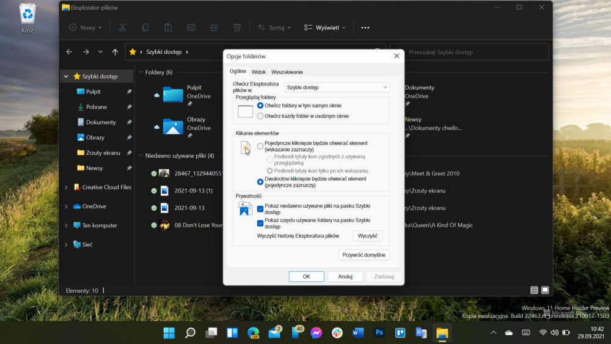This screenshot has width=611, height=344.
Task: Close the Opcje folderów dialog
Action: tap(397, 56)
